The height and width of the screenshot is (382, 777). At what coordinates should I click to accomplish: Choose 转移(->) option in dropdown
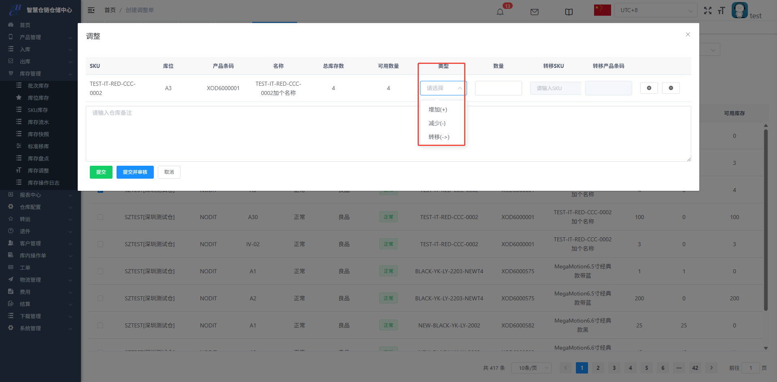(x=439, y=137)
